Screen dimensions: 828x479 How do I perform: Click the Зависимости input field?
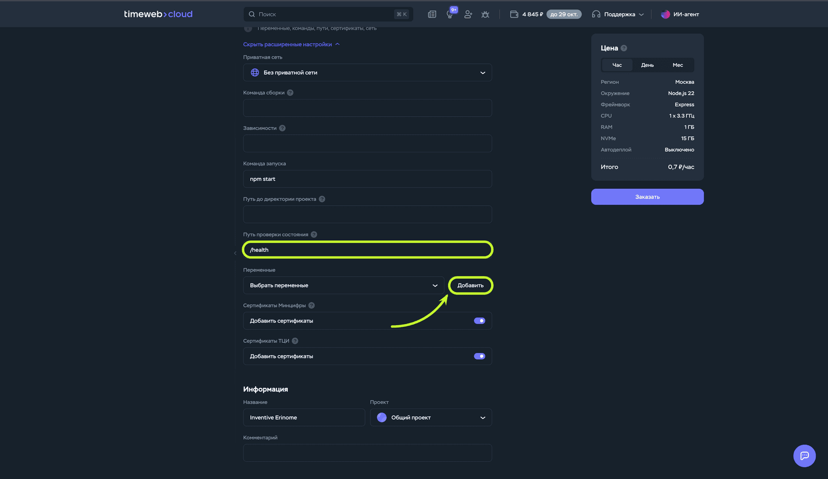(x=367, y=143)
